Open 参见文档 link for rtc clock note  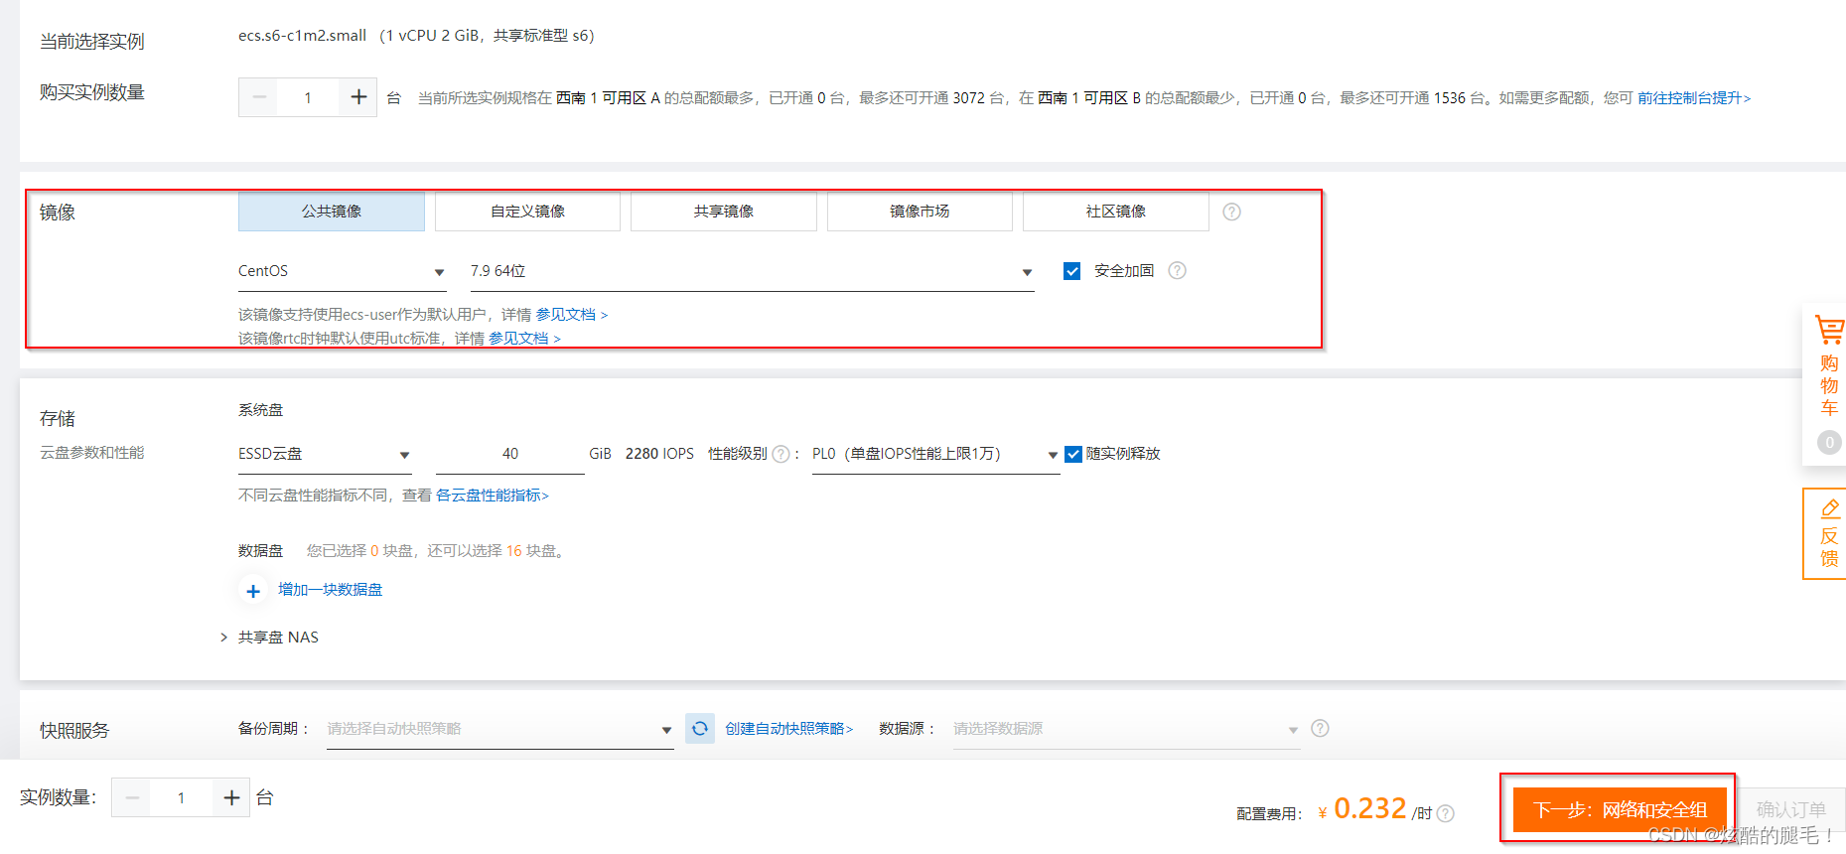524,339
